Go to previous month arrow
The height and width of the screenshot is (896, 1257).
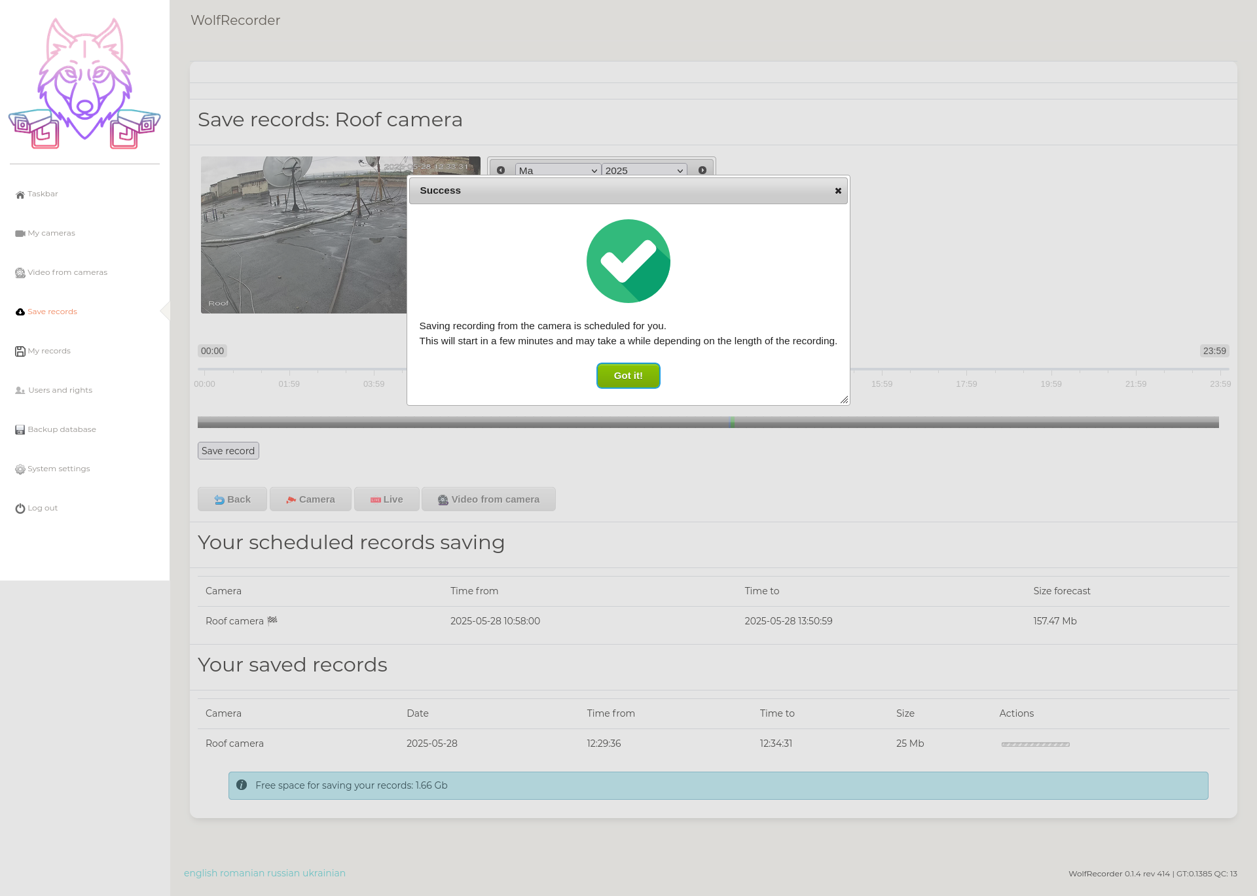[501, 170]
